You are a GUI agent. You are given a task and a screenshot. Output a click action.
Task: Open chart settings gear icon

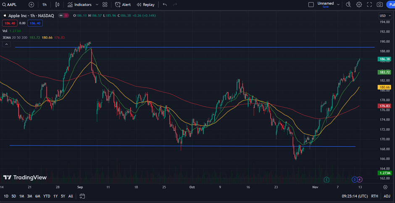[x=359, y=5]
